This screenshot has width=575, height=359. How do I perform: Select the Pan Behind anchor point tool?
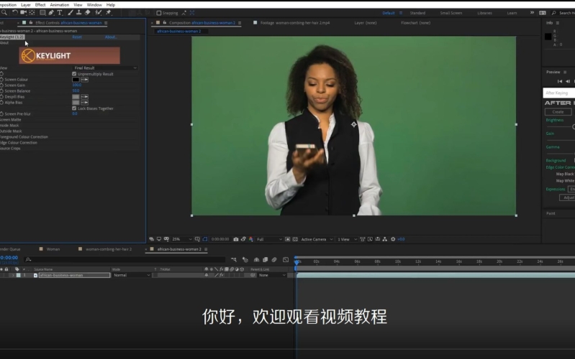32,12
